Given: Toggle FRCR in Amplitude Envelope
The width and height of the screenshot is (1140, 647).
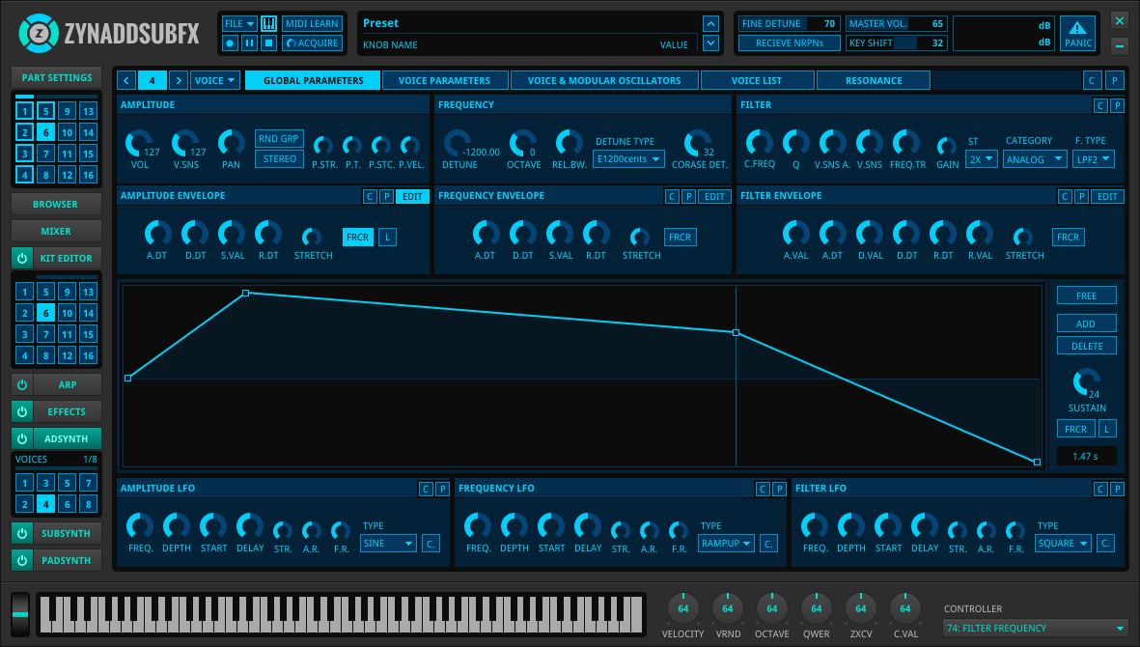Looking at the screenshot, I should coord(358,237).
